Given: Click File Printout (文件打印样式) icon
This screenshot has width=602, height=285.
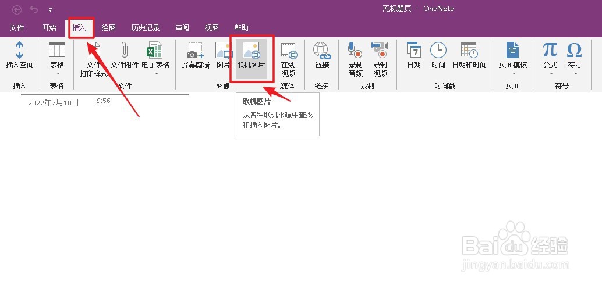Looking at the screenshot, I should [x=93, y=51].
